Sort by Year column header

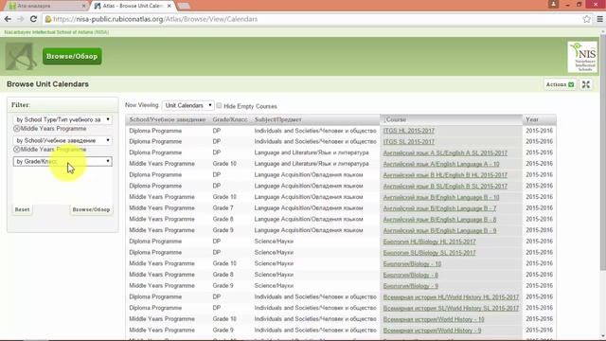tap(540, 119)
